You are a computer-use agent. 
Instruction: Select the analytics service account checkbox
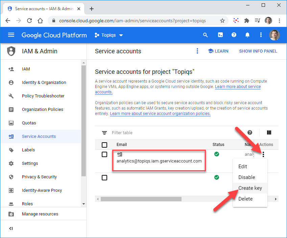[x=104, y=154]
